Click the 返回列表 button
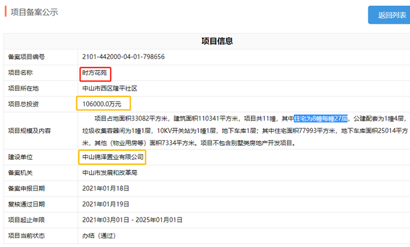Viewport: 410px width, 247px height. click(x=389, y=15)
